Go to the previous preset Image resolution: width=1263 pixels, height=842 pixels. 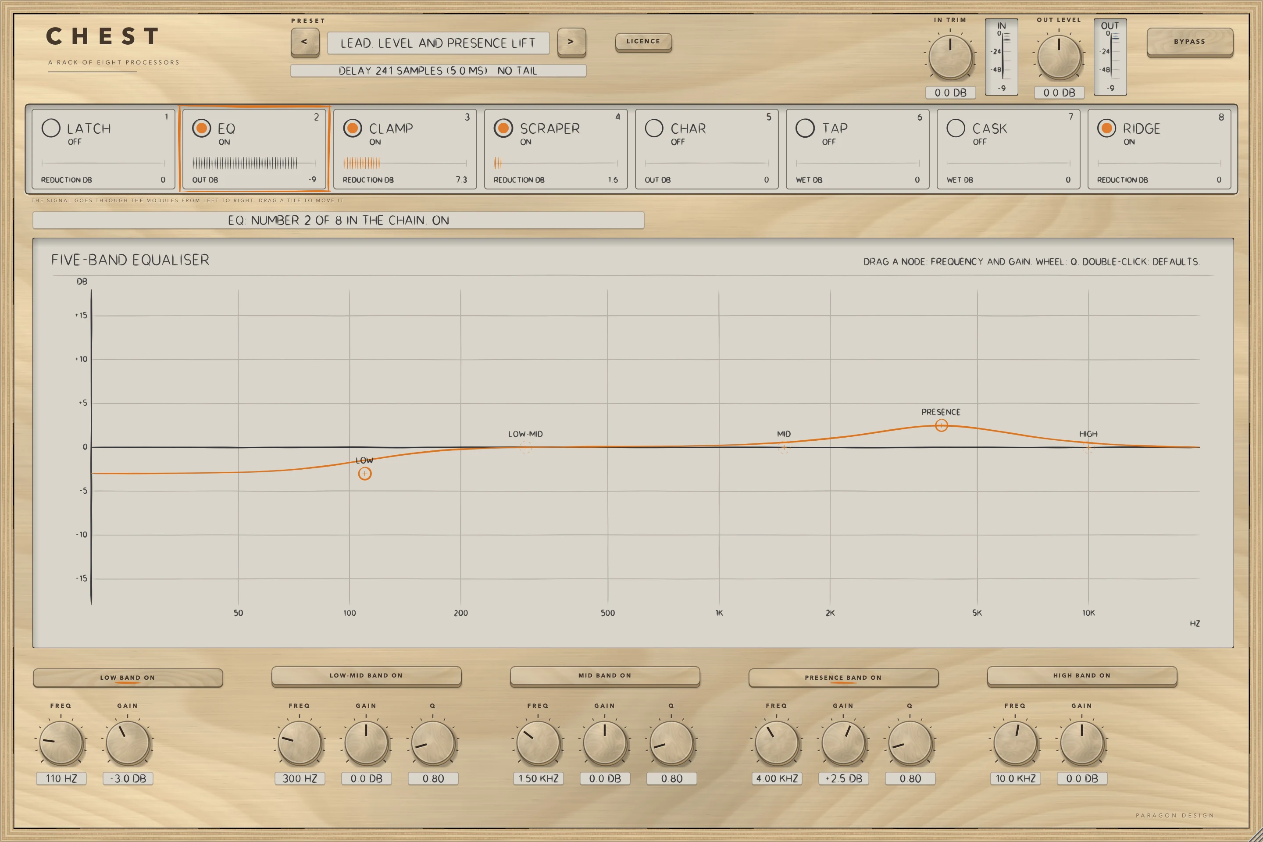pos(304,42)
